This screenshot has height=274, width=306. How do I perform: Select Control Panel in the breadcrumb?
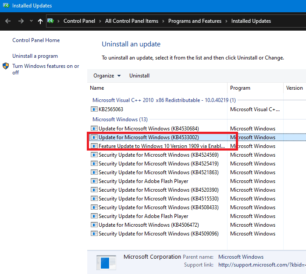[x=79, y=21]
